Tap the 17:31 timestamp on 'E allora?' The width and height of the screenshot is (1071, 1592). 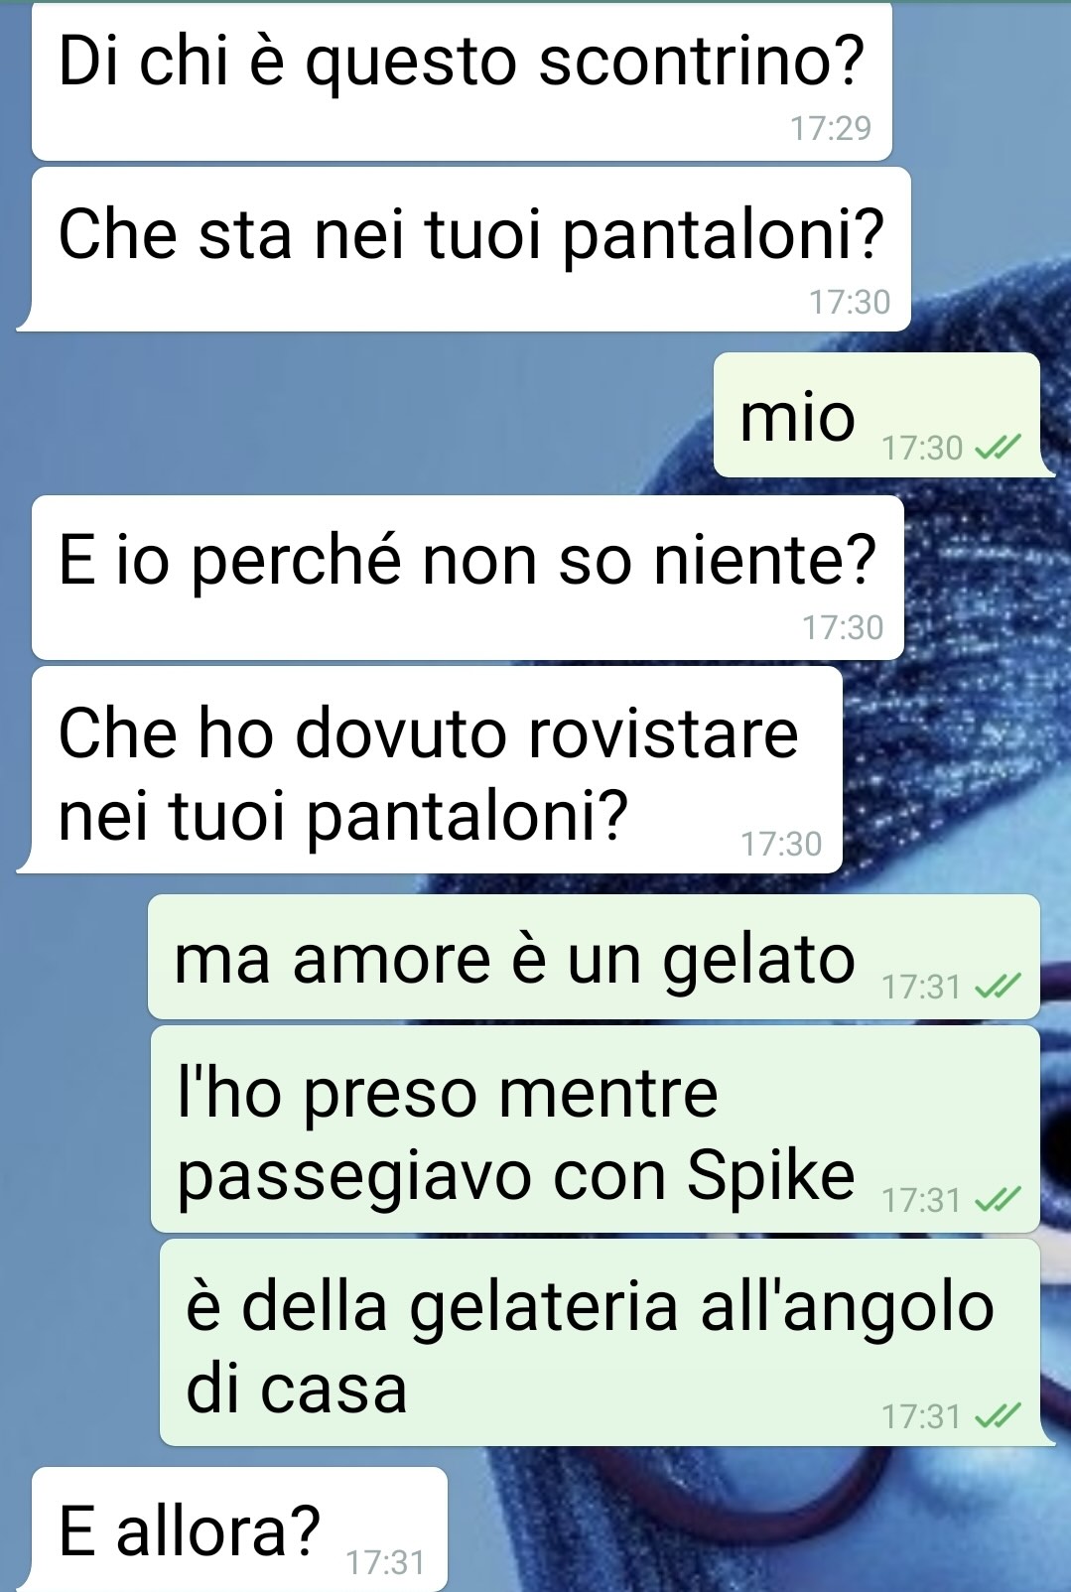(x=385, y=1563)
